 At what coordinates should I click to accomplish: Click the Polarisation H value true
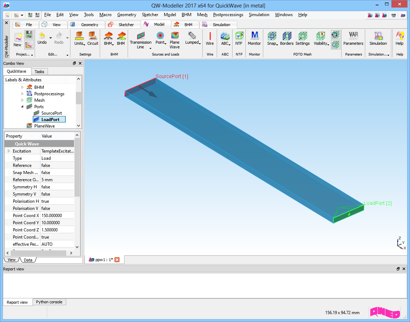click(57, 201)
